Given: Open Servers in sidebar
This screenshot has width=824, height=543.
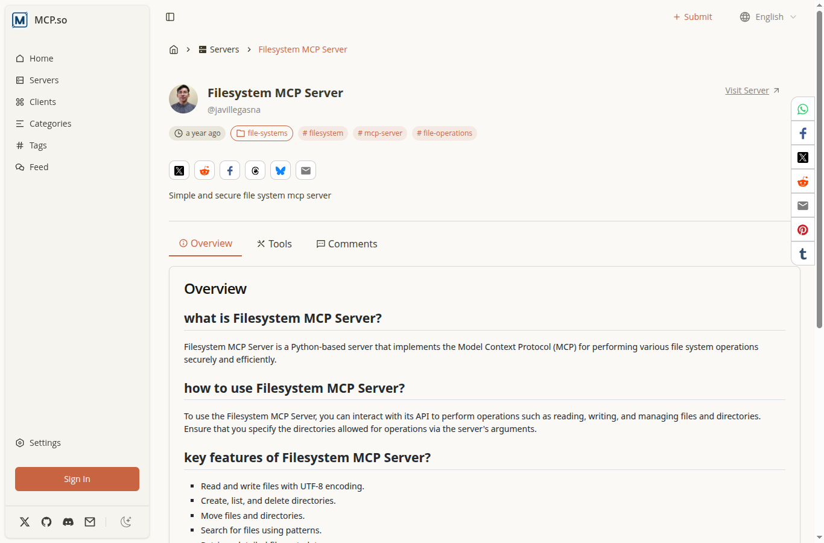Looking at the screenshot, I should 77,80.
